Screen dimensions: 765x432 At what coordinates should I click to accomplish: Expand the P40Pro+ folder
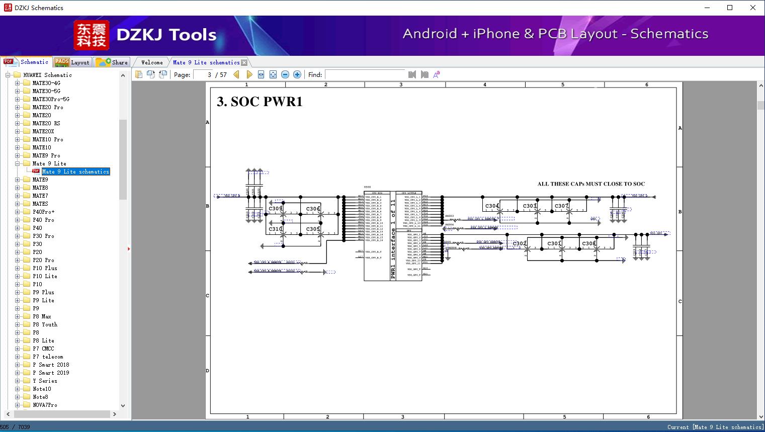17,212
